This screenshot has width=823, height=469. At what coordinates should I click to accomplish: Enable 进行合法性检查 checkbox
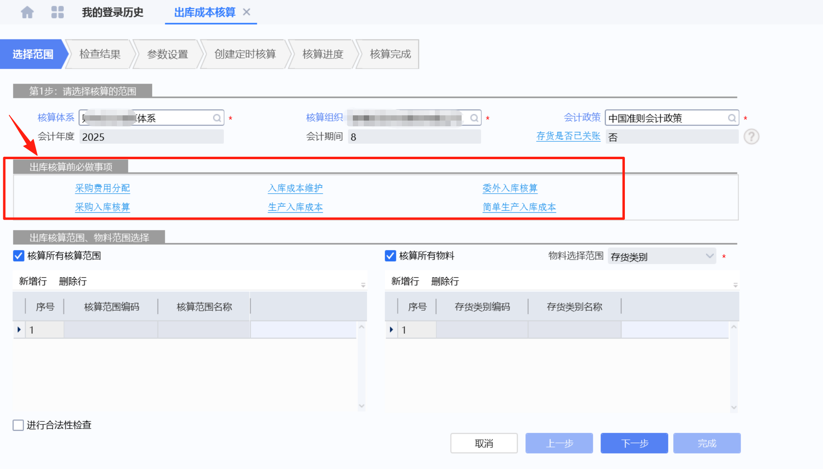click(18, 425)
